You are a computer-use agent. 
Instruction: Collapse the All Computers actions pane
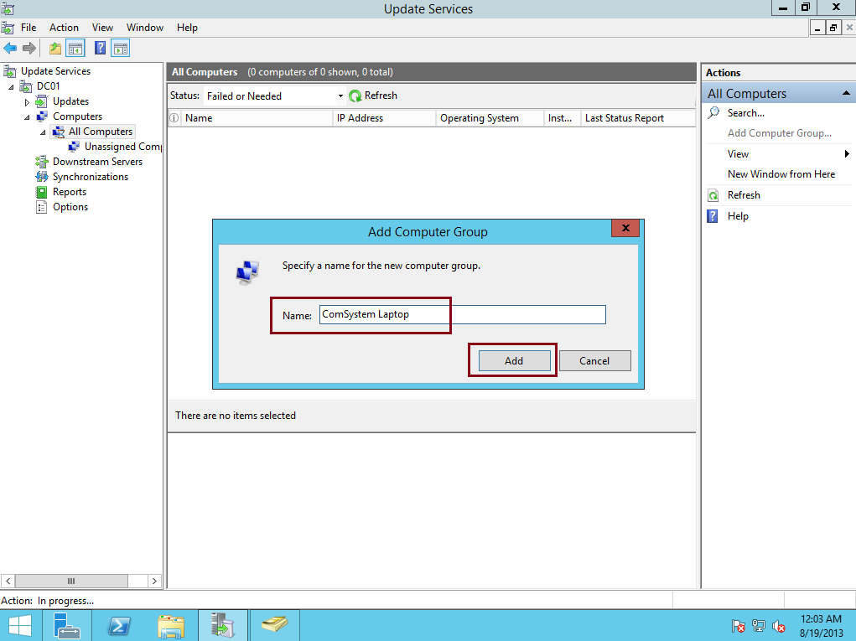pos(845,93)
